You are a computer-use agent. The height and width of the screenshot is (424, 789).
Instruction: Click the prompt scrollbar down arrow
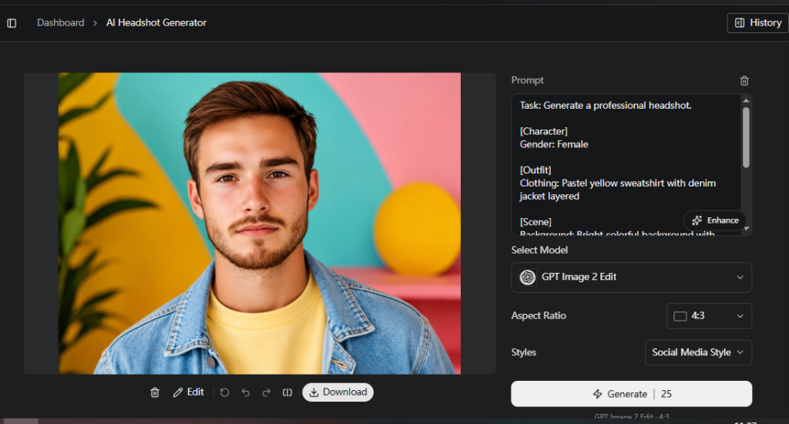pos(746,229)
